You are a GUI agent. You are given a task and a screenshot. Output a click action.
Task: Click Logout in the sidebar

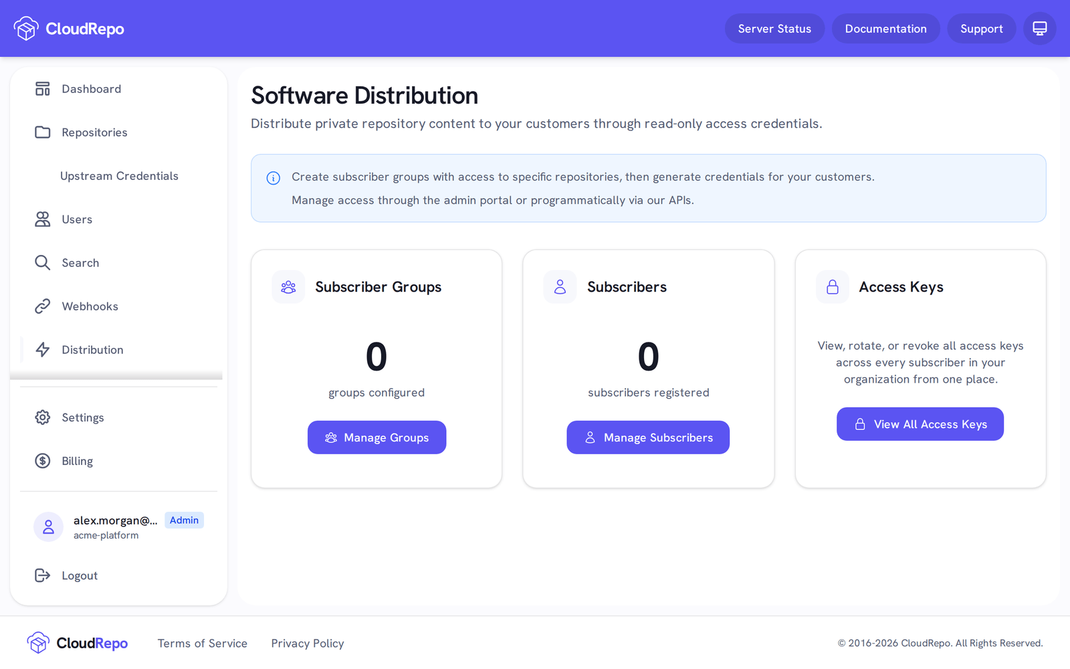118,575
